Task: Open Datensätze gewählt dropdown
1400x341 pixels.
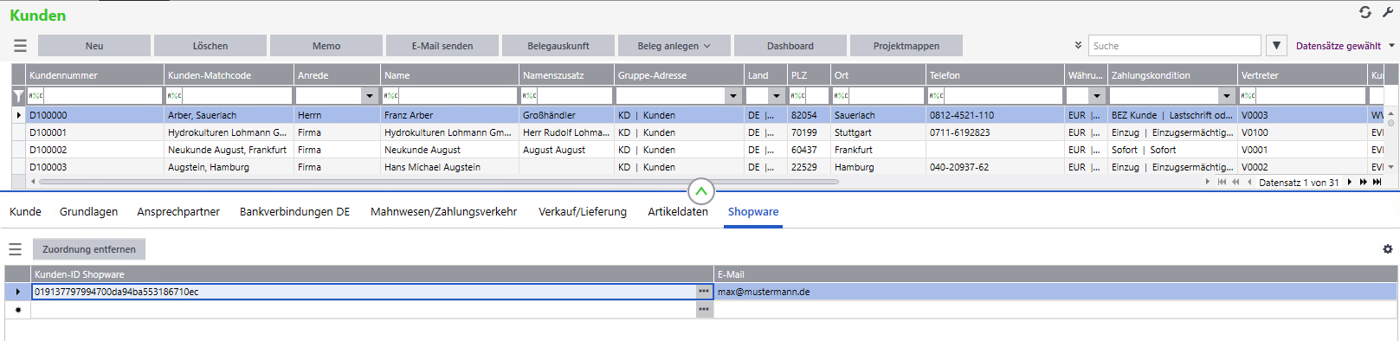Action: 1345,46
